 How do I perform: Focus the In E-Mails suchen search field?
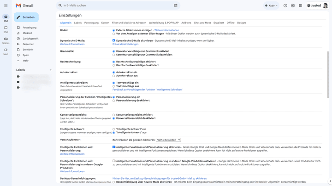118,6
